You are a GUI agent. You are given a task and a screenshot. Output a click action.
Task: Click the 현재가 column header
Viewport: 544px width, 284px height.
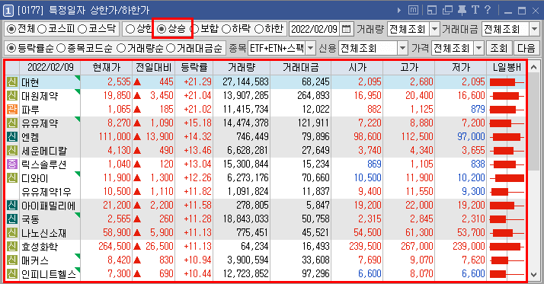pos(106,67)
